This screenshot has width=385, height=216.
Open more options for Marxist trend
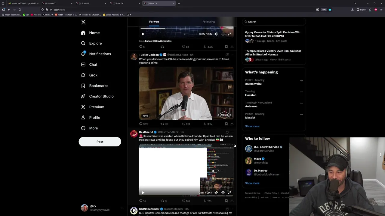click(301, 114)
